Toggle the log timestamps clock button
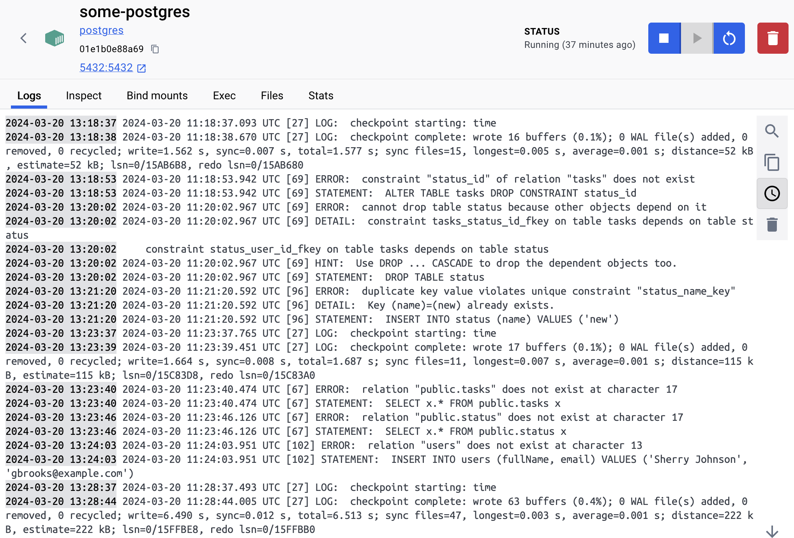Image resolution: width=794 pixels, height=538 pixels. click(772, 193)
